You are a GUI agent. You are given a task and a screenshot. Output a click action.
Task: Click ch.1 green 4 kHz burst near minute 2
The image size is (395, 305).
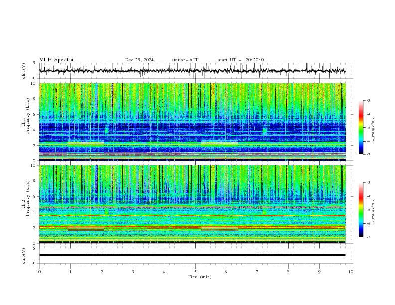point(107,130)
